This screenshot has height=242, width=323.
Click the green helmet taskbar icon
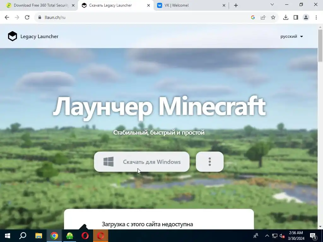pyautogui.click(x=70, y=236)
